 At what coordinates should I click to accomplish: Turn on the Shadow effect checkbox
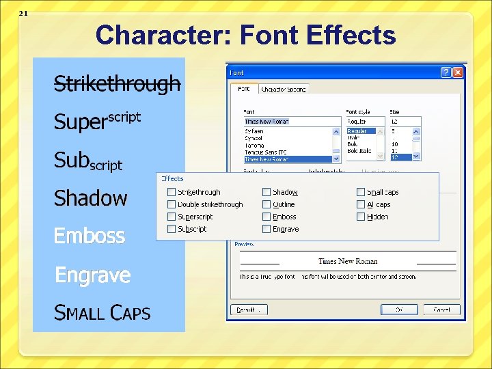[266, 192]
